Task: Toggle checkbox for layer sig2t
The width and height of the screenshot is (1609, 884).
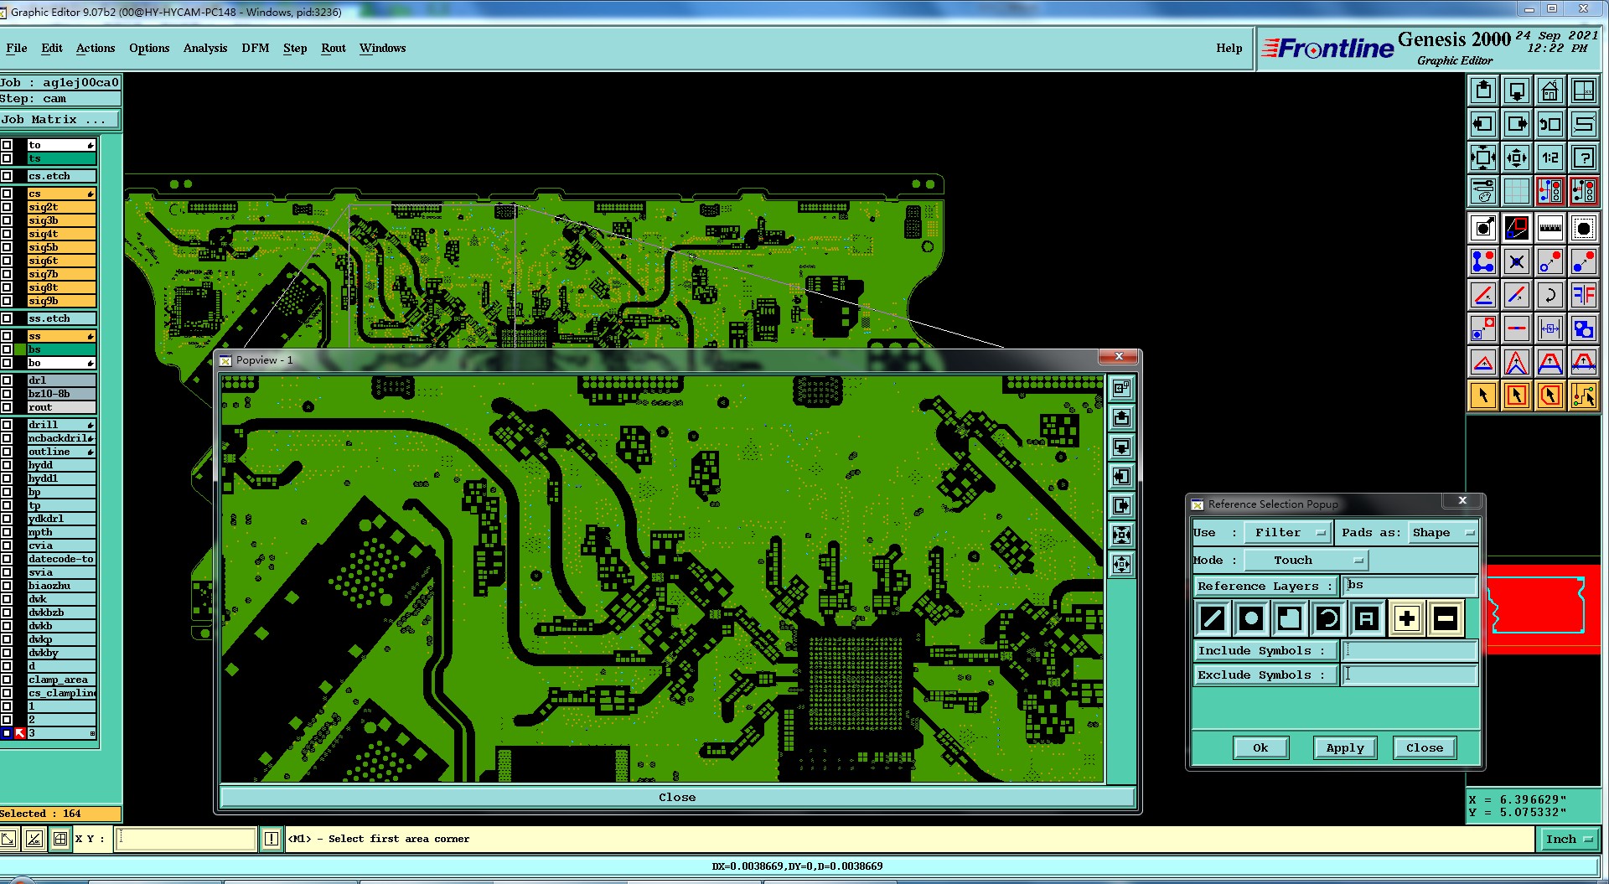Action: pos(7,207)
